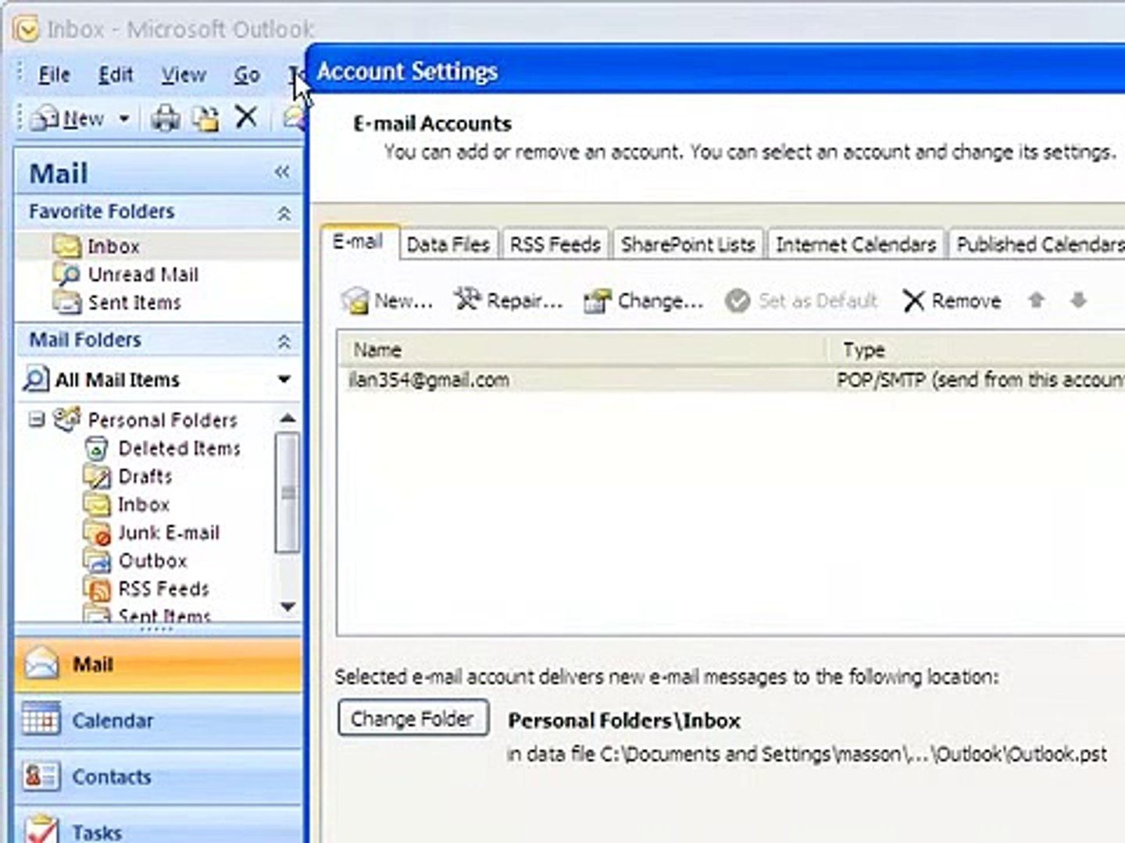Image resolution: width=1125 pixels, height=843 pixels.
Task: Click the Drafts folder icon
Action: click(97, 476)
